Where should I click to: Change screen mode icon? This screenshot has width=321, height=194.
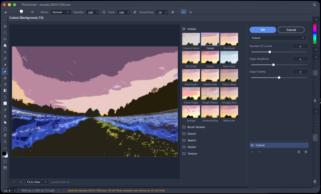click(x=5, y=168)
